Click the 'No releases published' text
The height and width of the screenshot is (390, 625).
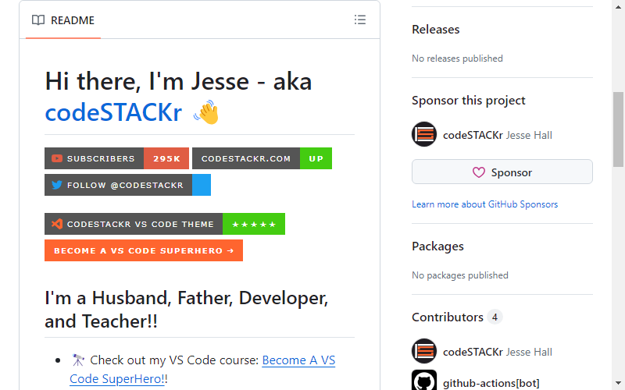click(457, 58)
